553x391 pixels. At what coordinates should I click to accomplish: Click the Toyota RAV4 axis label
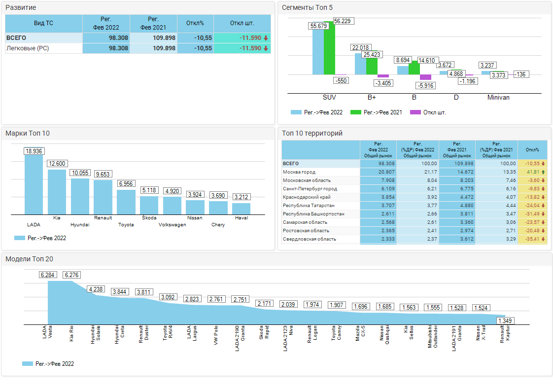(x=168, y=333)
